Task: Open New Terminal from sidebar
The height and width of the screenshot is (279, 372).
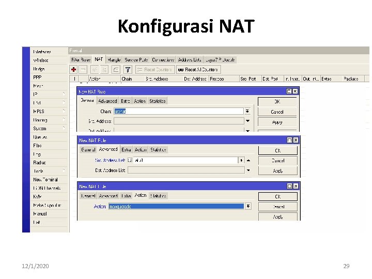Action: [x=45, y=180]
